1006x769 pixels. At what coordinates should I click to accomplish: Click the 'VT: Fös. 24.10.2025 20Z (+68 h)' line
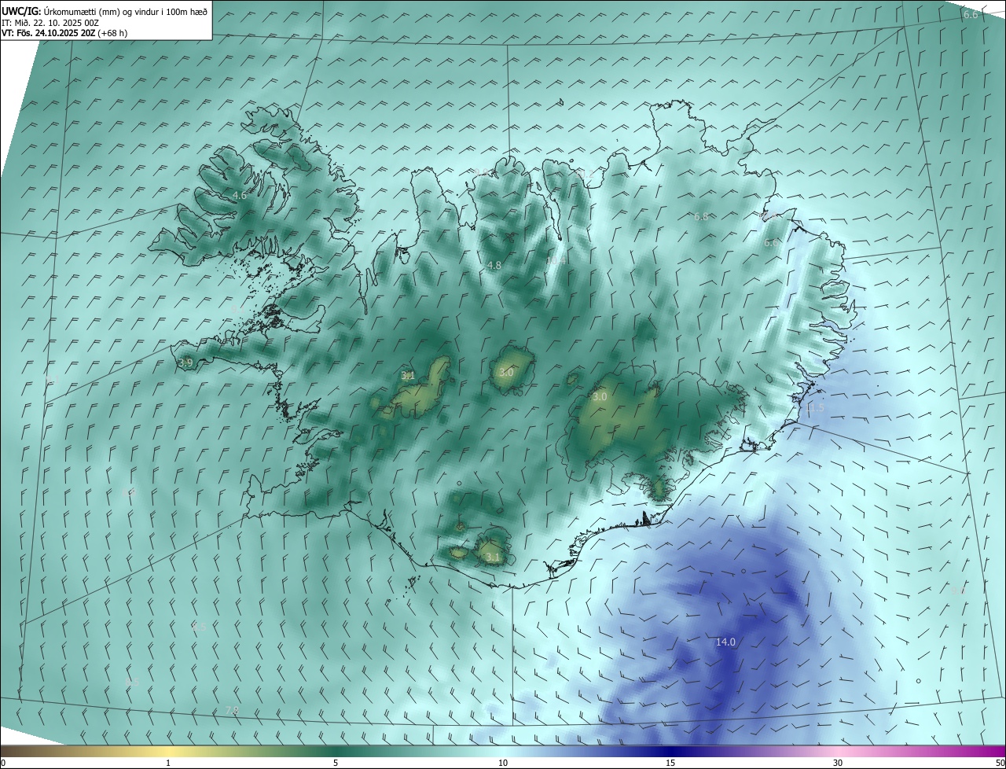(x=64, y=33)
